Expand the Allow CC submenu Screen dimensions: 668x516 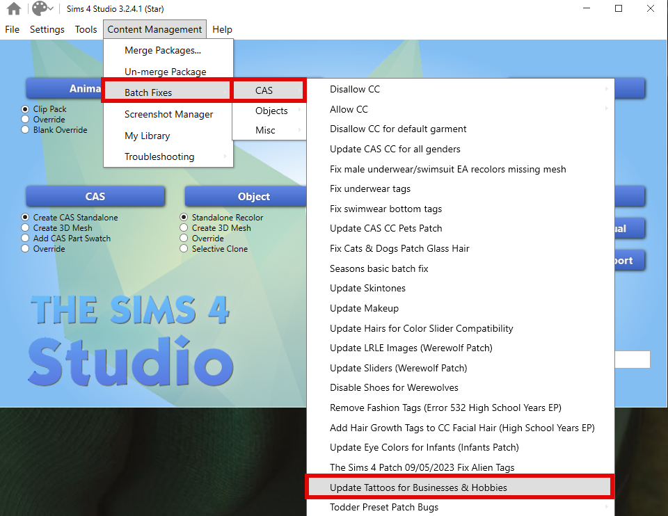(x=461, y=109)
